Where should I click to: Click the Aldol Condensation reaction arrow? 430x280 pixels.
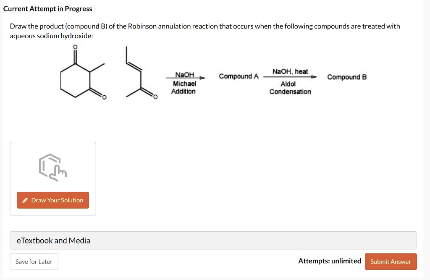click(x=290, y=77)
